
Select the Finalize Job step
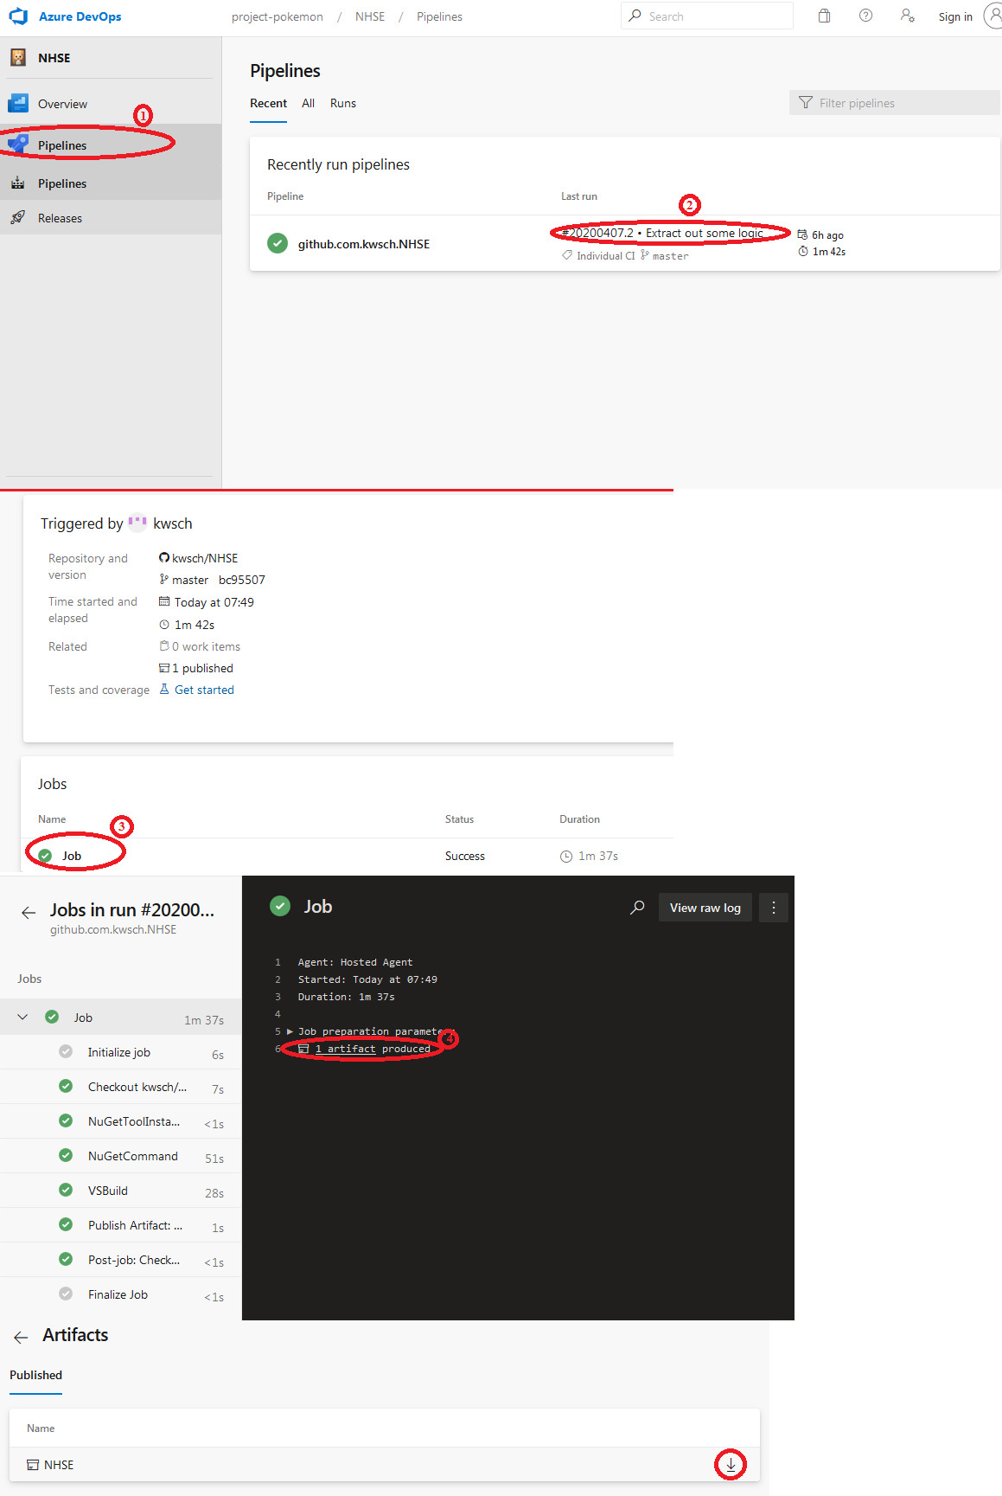(x=120, y=1294)
